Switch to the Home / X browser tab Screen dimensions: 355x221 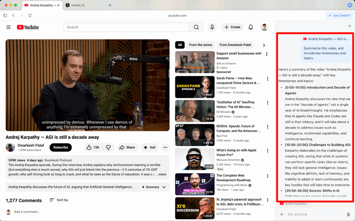tap(78, 5)
